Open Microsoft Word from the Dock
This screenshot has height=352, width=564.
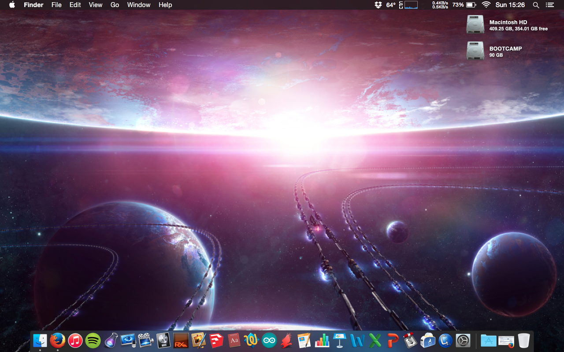coord(357,340)
